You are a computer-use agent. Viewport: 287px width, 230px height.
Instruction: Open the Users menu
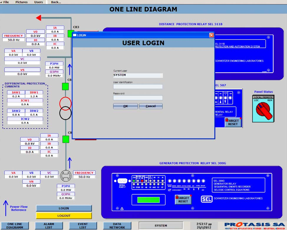click(38, 2)
